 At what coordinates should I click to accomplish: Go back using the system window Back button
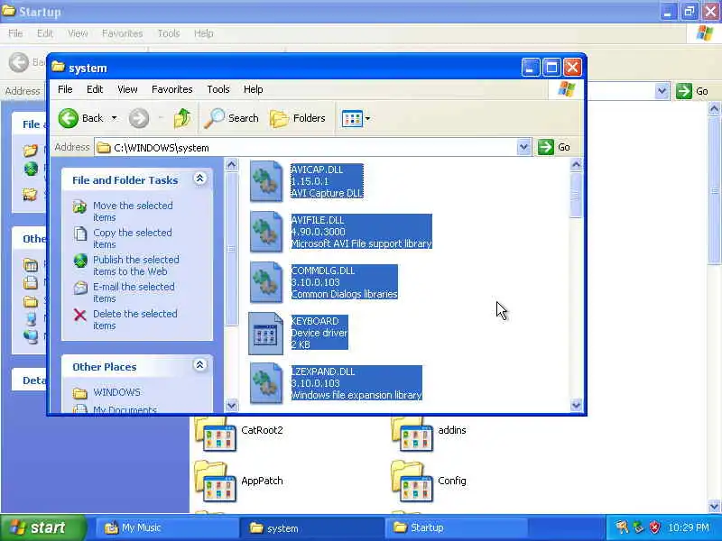point(81,118)
